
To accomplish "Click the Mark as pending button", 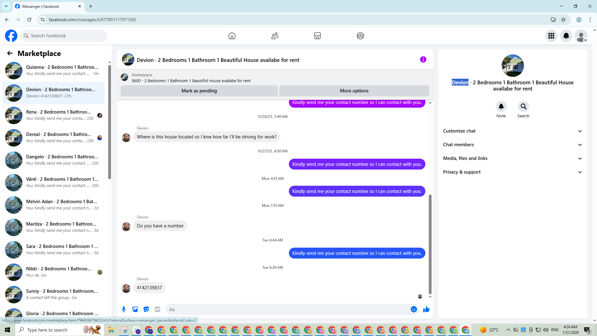I will click(199, 91).
